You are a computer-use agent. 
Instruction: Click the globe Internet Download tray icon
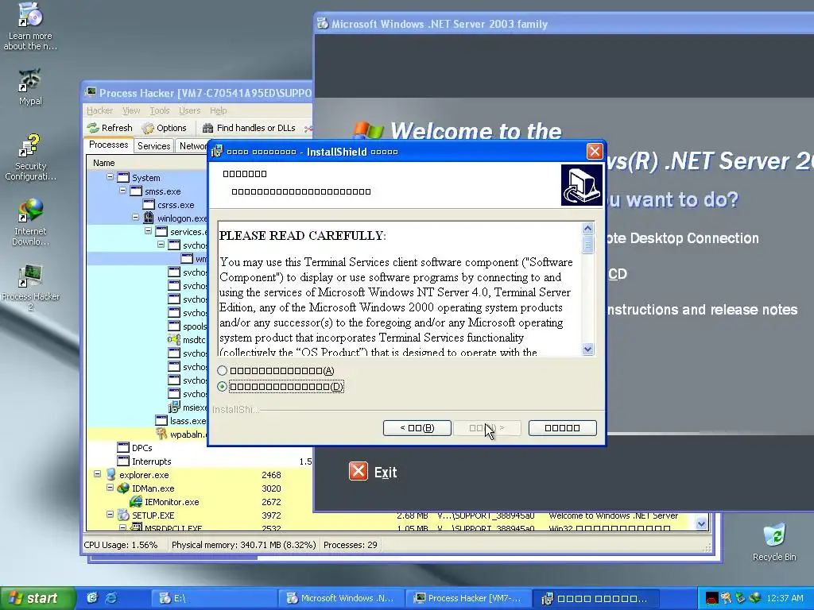755,598
